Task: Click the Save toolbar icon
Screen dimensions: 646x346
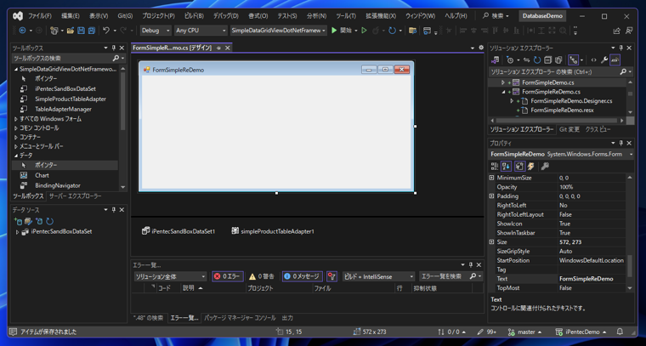Action: point(81,31)
